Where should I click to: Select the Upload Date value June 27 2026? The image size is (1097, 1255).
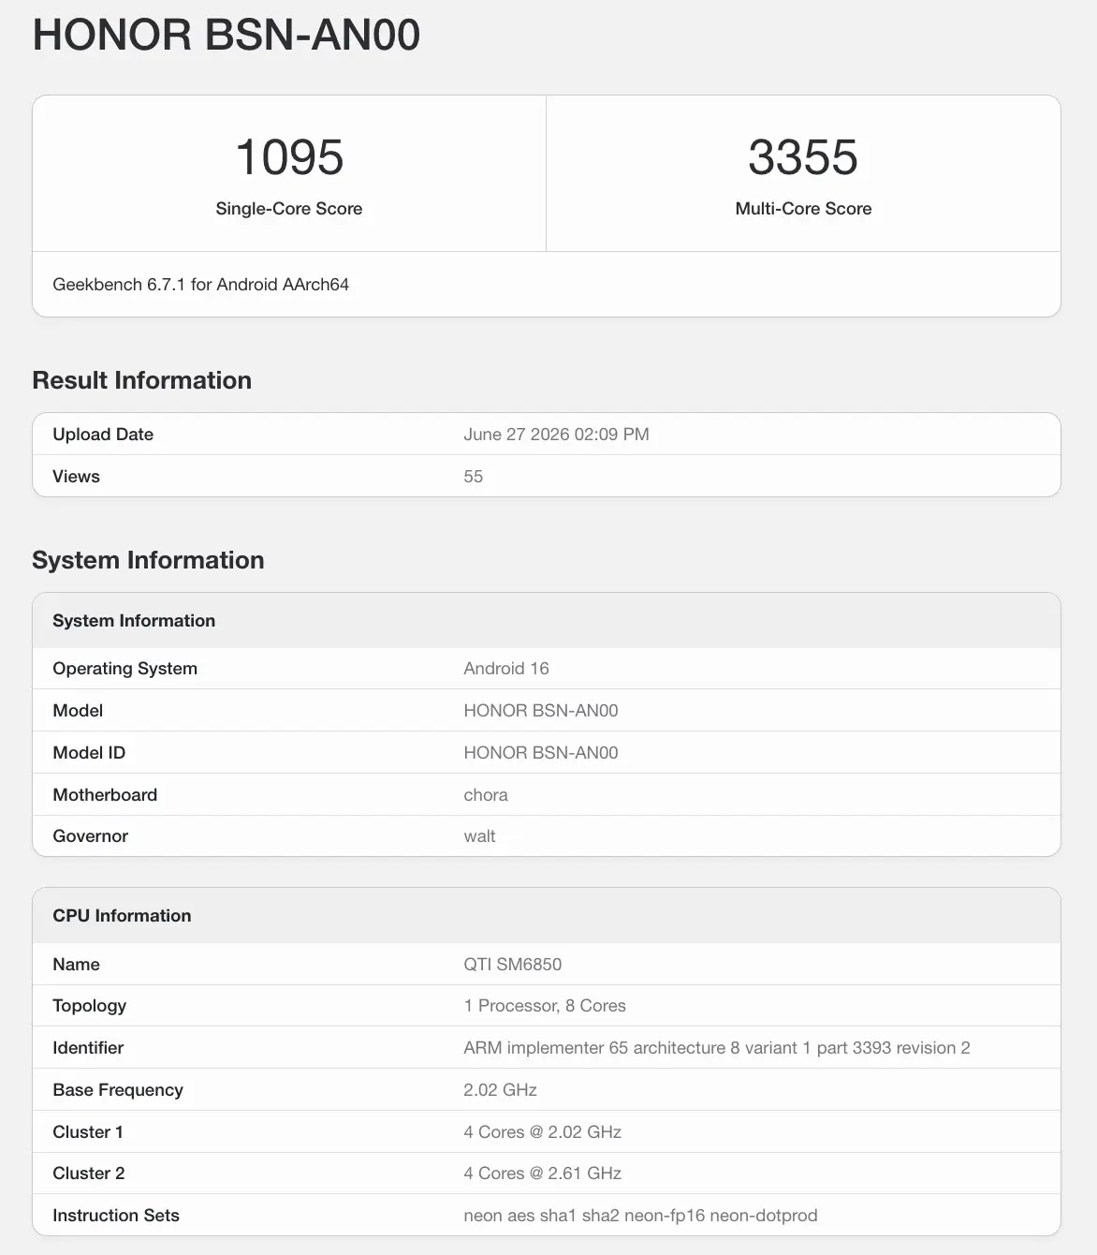556,435
